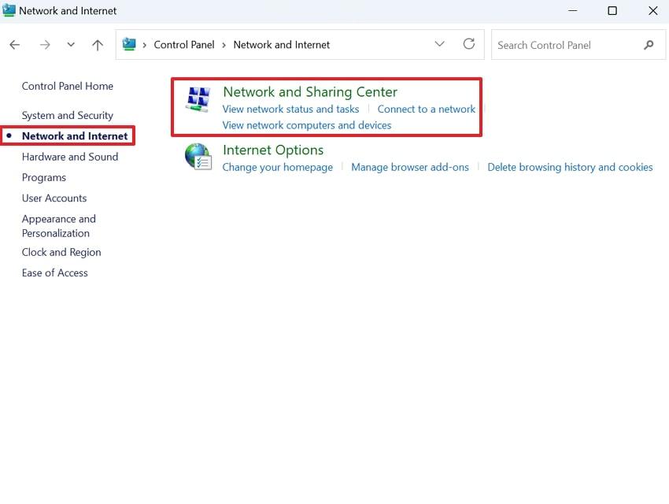
Task: Select Network and Internet in the sidebar
Action: [75, 136]
